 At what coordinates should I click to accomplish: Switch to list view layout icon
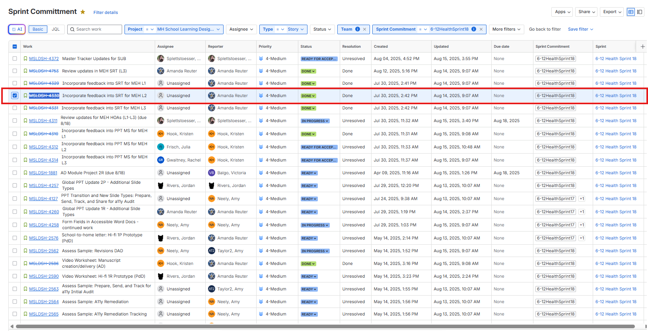tap(631, 12)
